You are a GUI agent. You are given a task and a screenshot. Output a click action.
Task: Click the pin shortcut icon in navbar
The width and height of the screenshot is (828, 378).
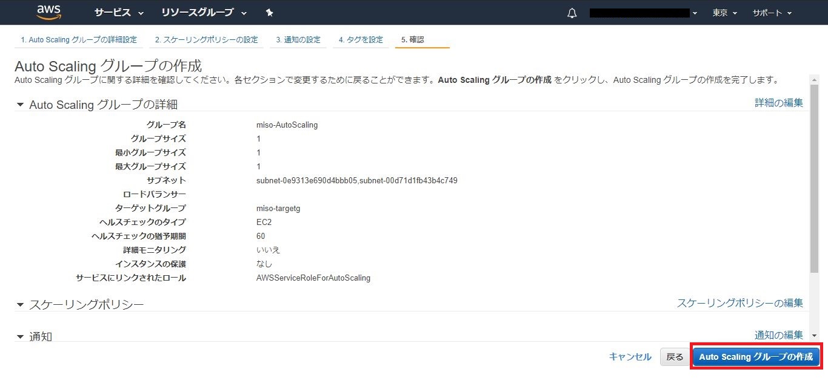pos(270,13)
